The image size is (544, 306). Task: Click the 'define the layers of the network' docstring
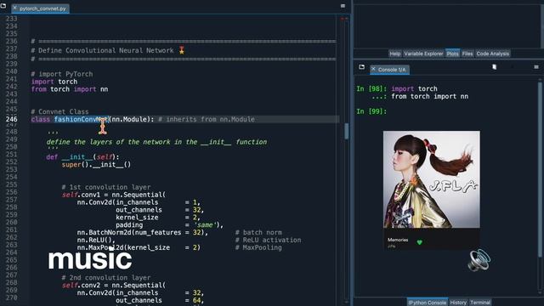point(156,142)
